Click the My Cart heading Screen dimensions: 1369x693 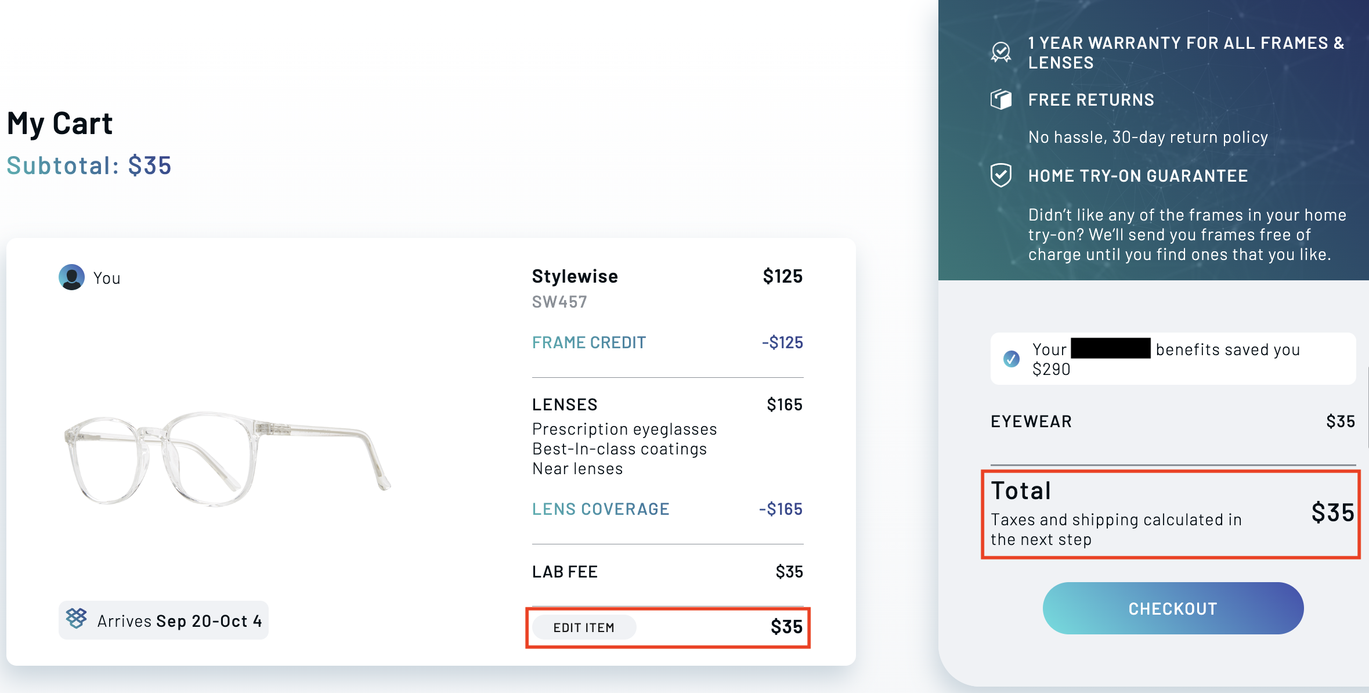click(60, 124)
